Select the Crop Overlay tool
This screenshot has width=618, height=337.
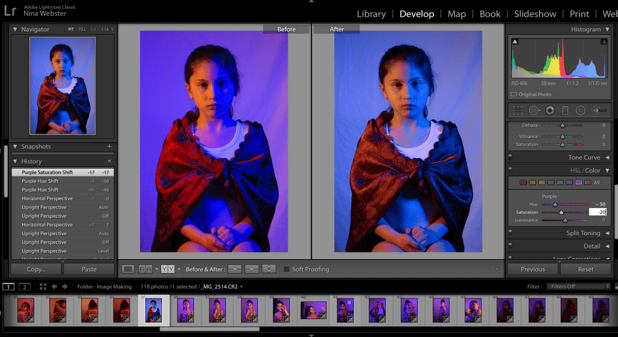[518, 110]
